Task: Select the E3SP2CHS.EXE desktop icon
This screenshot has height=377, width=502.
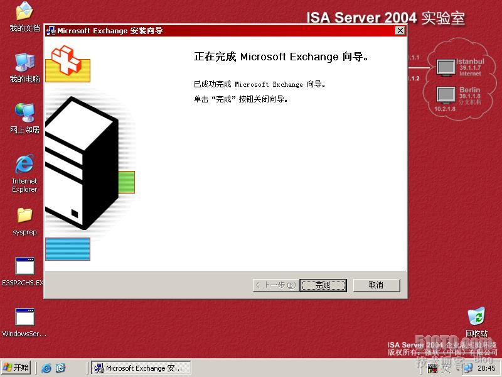Action: (23, 271)
